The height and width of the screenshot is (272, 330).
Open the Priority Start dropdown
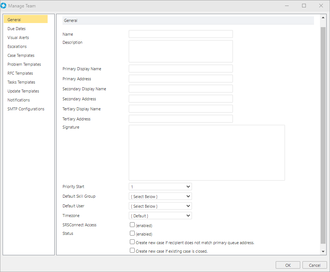160,187
